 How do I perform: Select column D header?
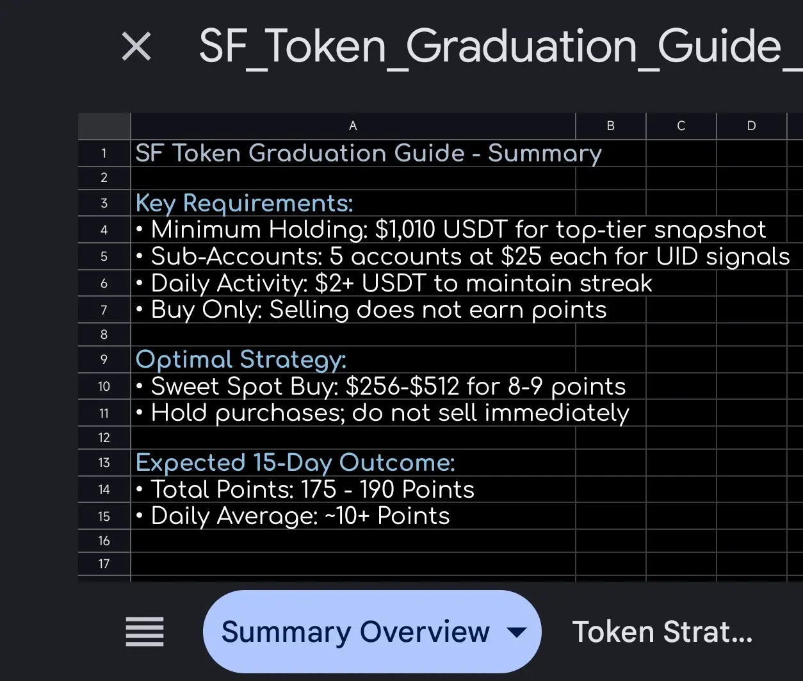(751, 126)
